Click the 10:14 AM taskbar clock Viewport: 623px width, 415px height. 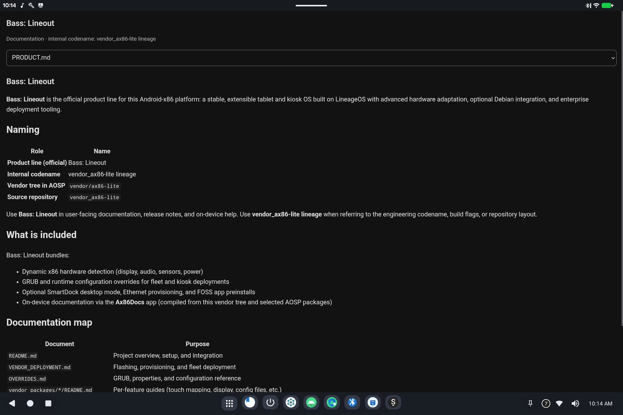pos(600,403)
